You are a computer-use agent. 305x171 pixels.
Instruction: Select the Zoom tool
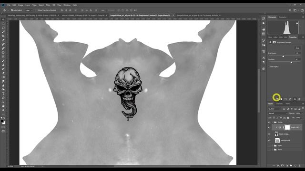[3, 110]
